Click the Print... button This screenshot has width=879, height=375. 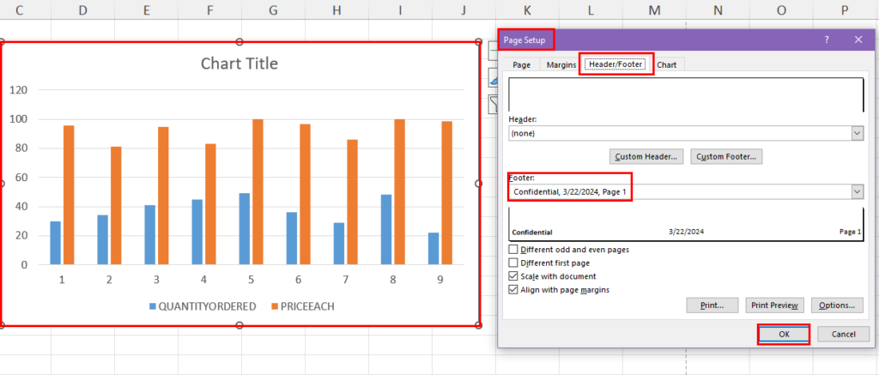click(712, 305)
